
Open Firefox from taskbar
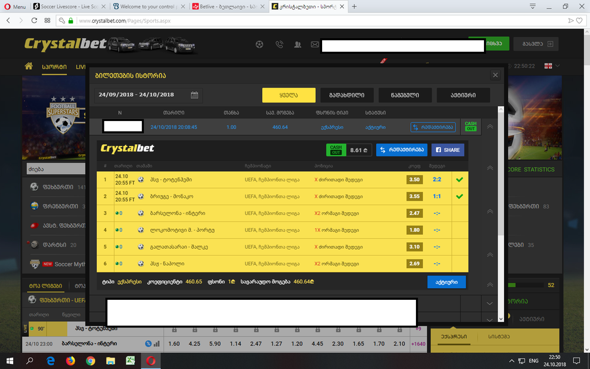tap(70, 361)
